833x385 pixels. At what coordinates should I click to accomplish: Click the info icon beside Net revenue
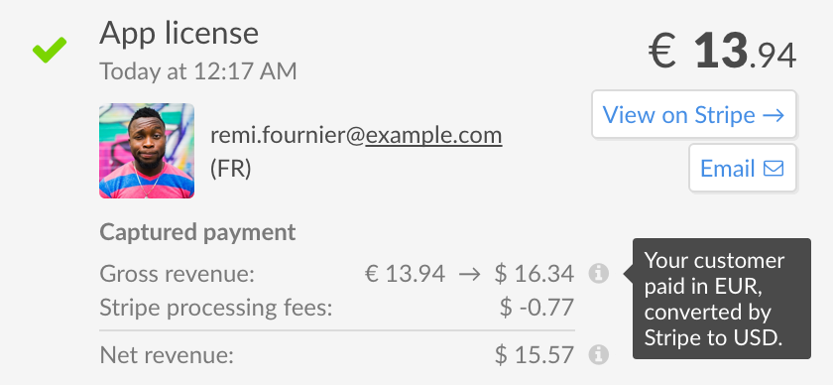click(599, 354)
